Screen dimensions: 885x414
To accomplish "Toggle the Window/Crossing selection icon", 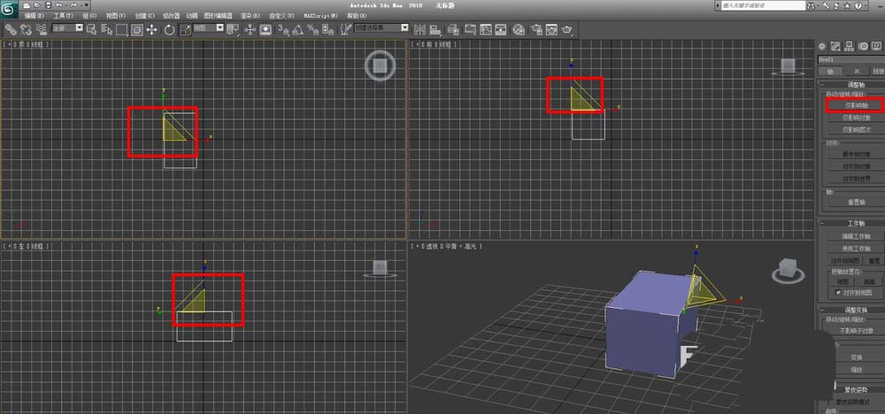I will [x=136, y=29].
